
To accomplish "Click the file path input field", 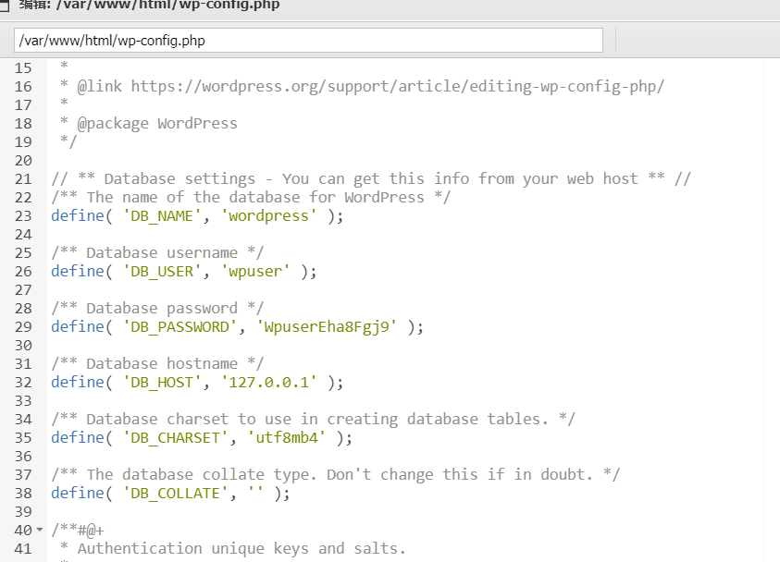I will pyautogui.click(x=308, y=41).
